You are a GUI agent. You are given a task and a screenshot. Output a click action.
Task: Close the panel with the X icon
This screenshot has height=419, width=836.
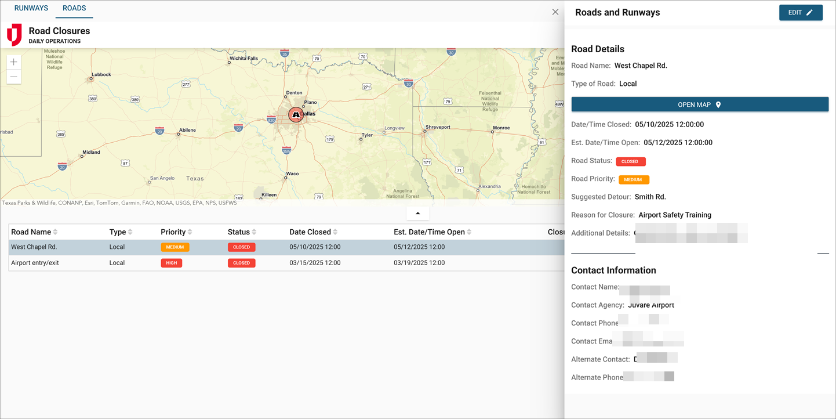[555, 12]
